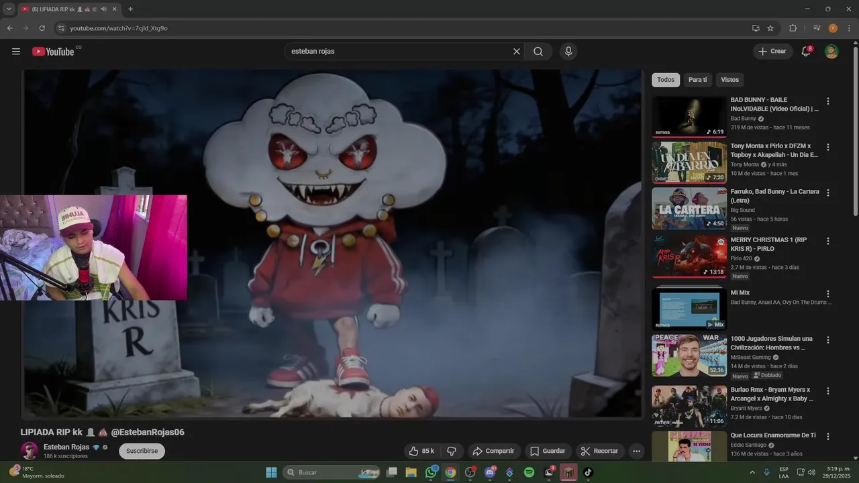
Task: Bookmark this page with the star icon
Action: (x=770, y=28)
